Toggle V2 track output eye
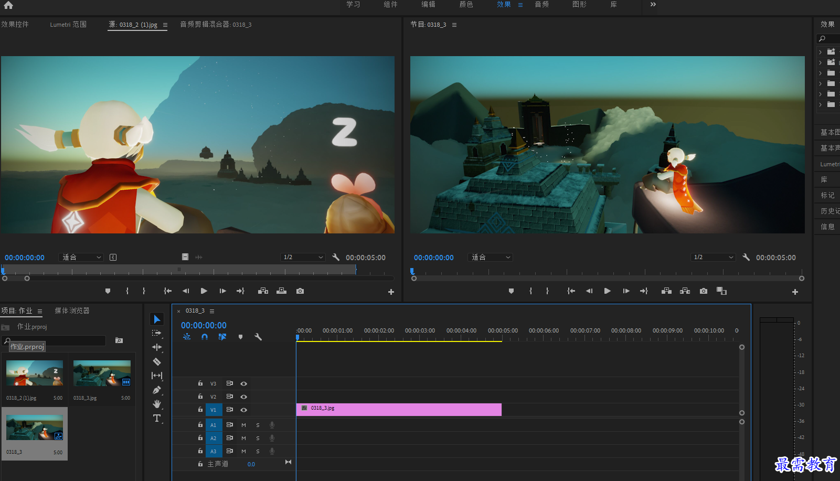840x481 pixels. 244,397
